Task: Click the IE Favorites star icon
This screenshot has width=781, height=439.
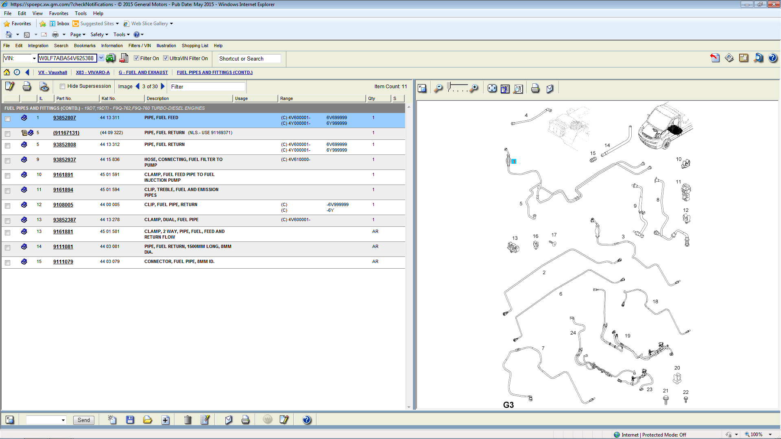Action: coord(7,24)
